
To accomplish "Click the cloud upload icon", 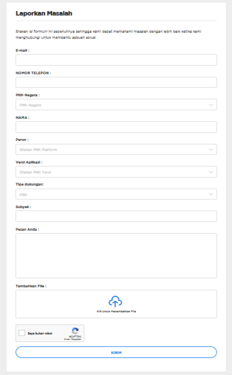I will pyautogui.click(x=115, y=301).
